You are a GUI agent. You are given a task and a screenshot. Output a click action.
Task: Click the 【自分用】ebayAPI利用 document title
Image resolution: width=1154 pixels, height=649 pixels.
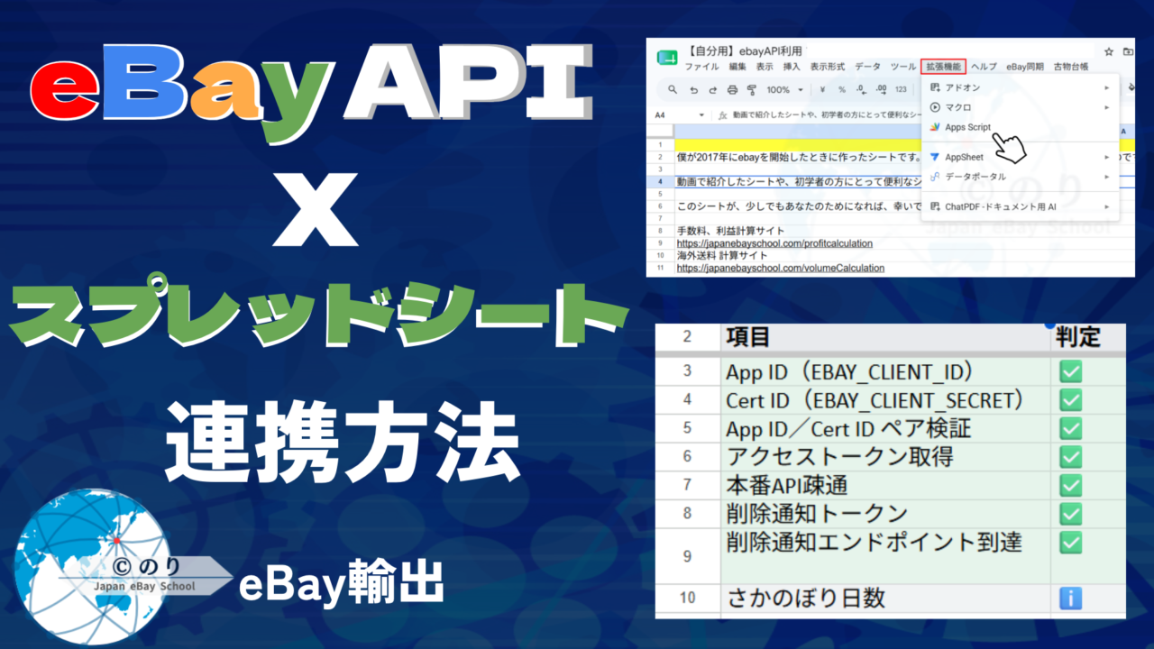coord(744,51)
